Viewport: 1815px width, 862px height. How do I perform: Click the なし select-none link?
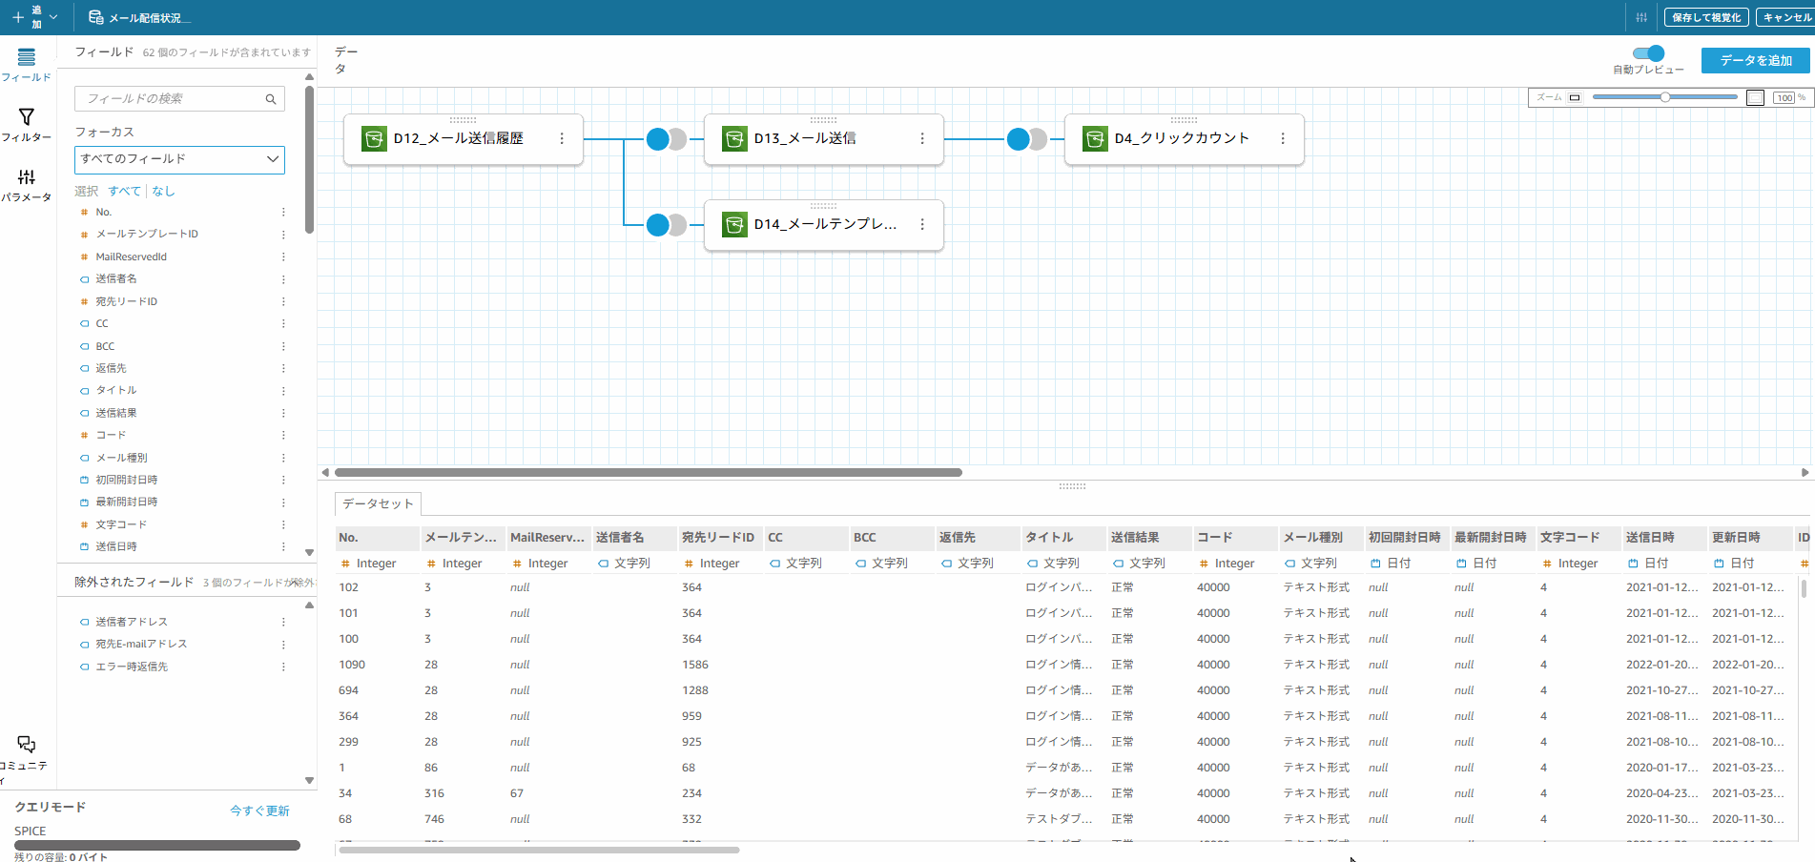pos(163,191)
